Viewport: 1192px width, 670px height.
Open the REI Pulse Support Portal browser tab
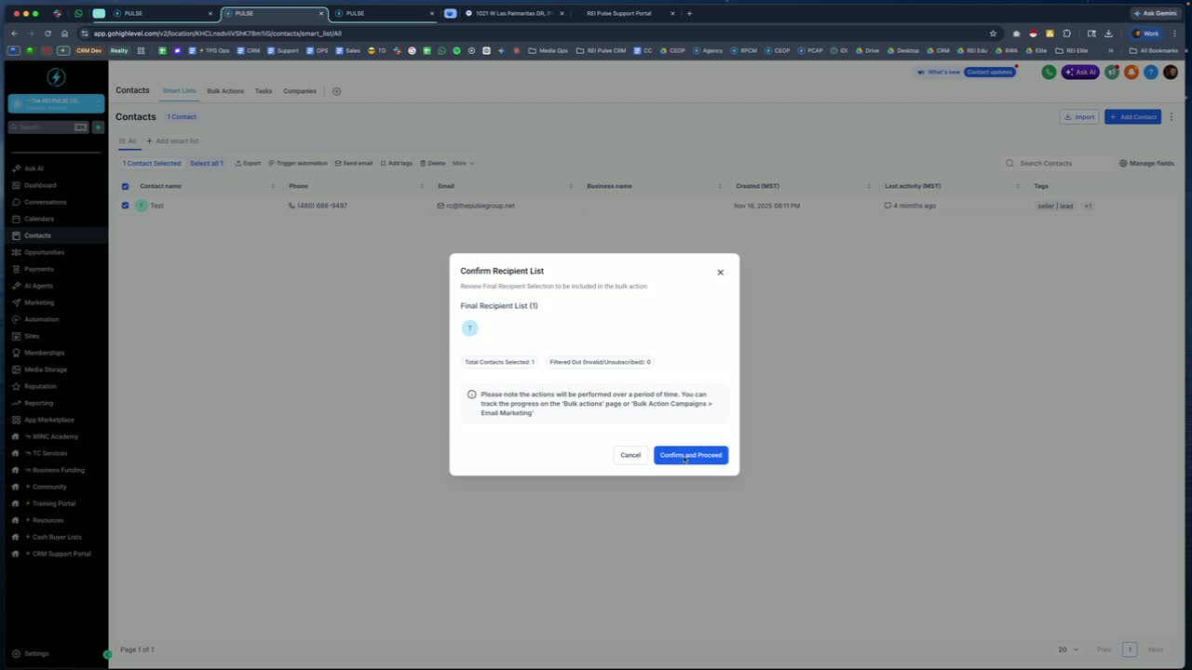pyautogui.click(x=619, y=14)
